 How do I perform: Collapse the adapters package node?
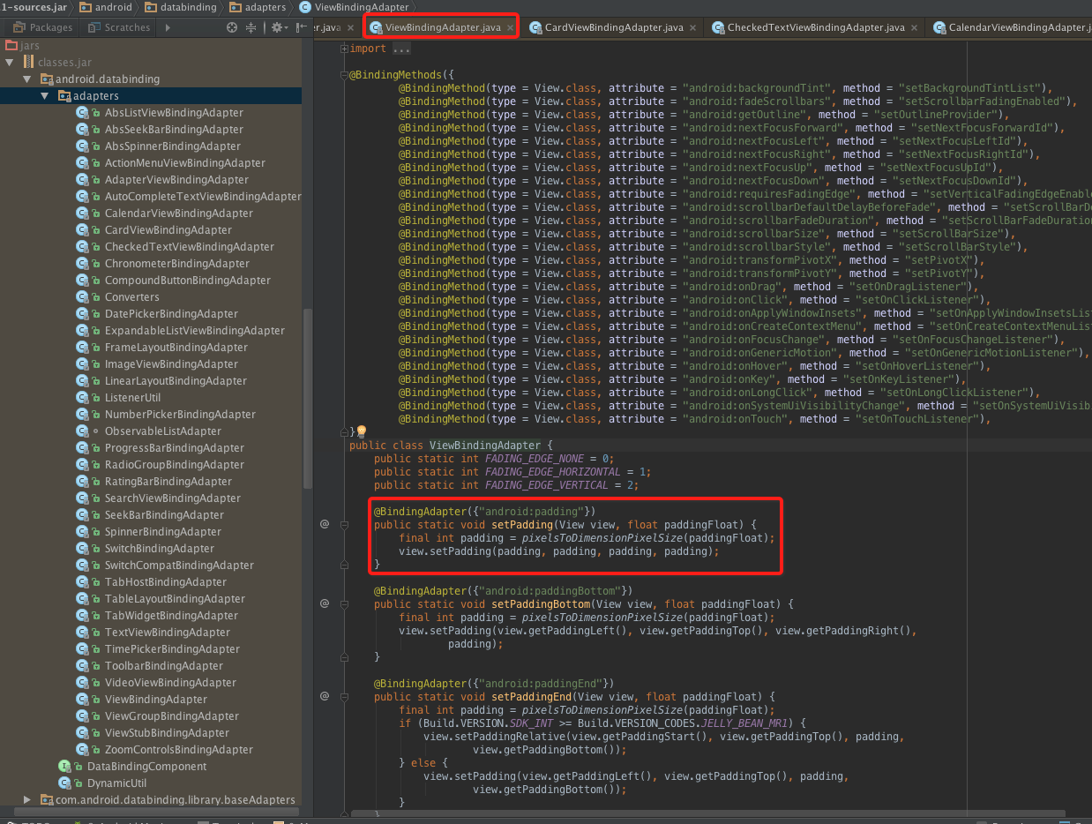(45, 95)
